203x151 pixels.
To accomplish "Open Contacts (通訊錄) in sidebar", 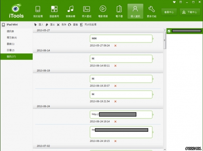I will tap(16, 31).
